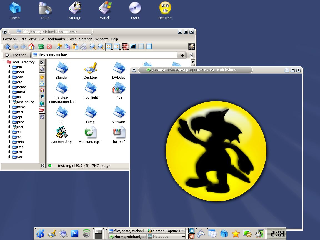Viewport: 320px width, 240px height.
Task: Click the printer Print icon
Action: pos(83,47)
